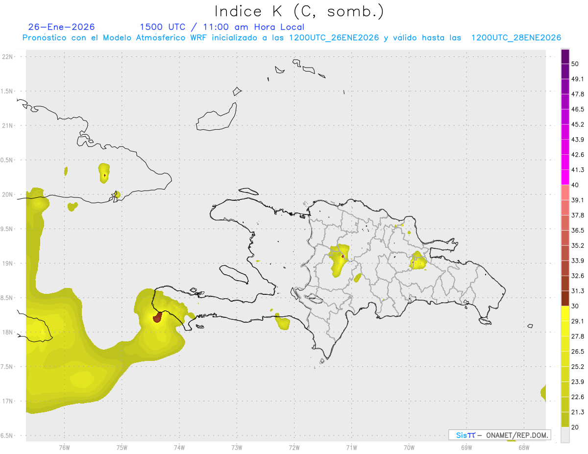This screenshot has width=588, height=454.
Task: Click the '45.2' value on the color scale
Action: click(578, 124)
